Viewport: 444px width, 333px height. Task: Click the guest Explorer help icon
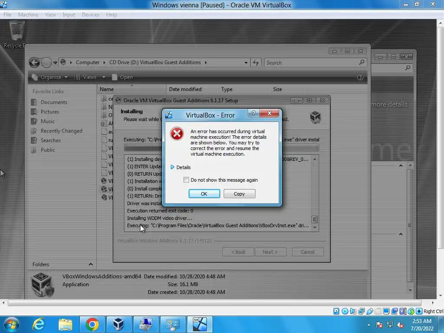360,77
